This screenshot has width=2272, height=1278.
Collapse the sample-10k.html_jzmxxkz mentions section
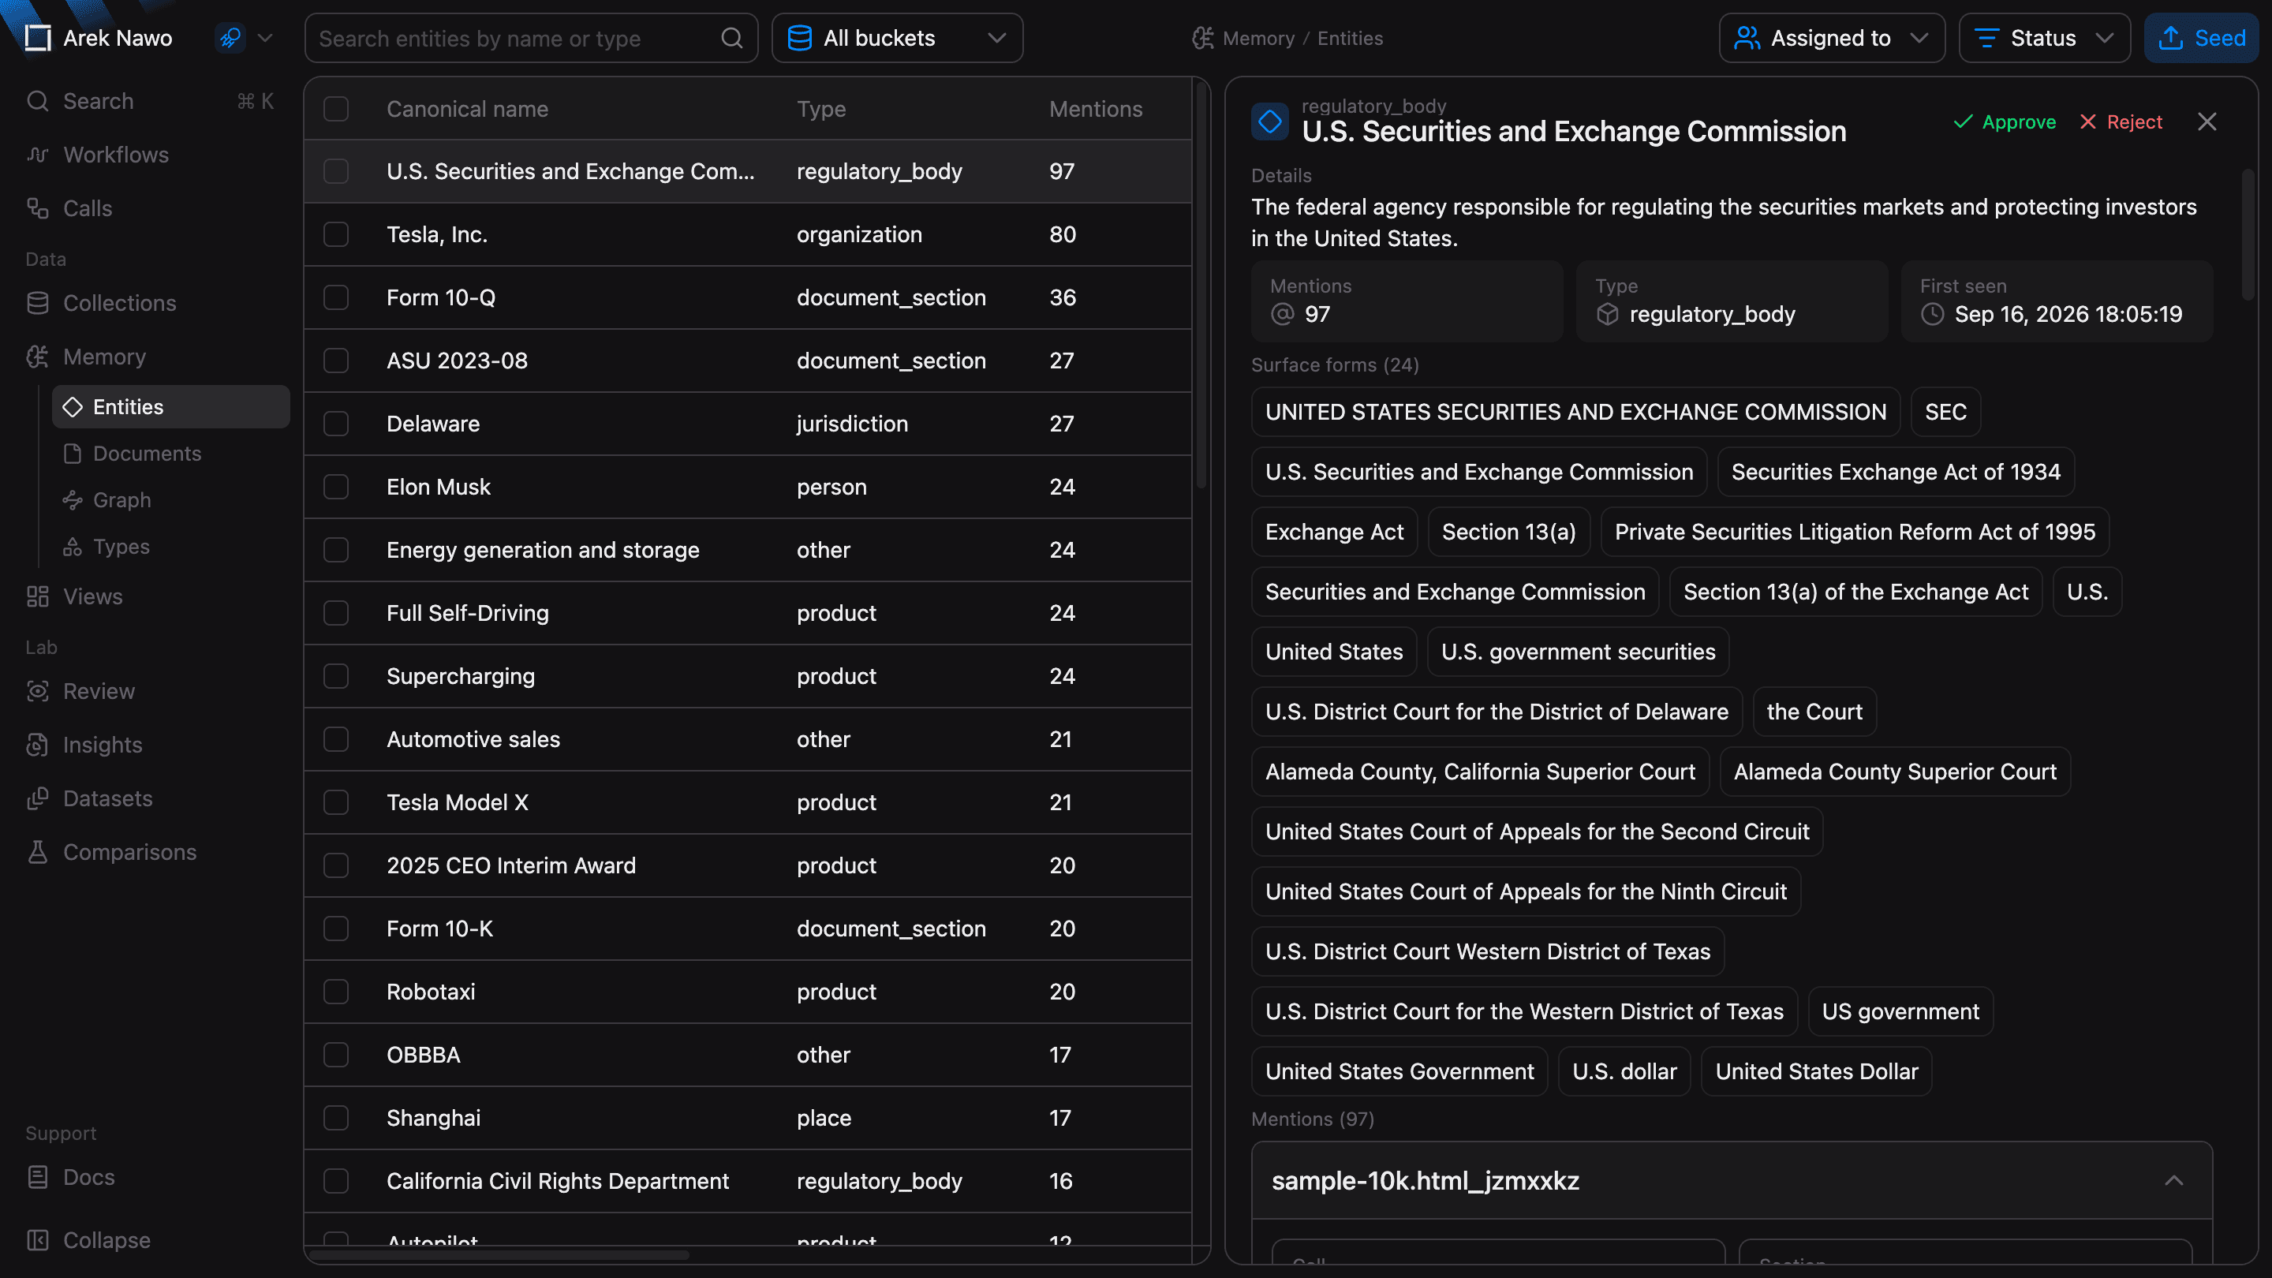pos(2173,1181)
